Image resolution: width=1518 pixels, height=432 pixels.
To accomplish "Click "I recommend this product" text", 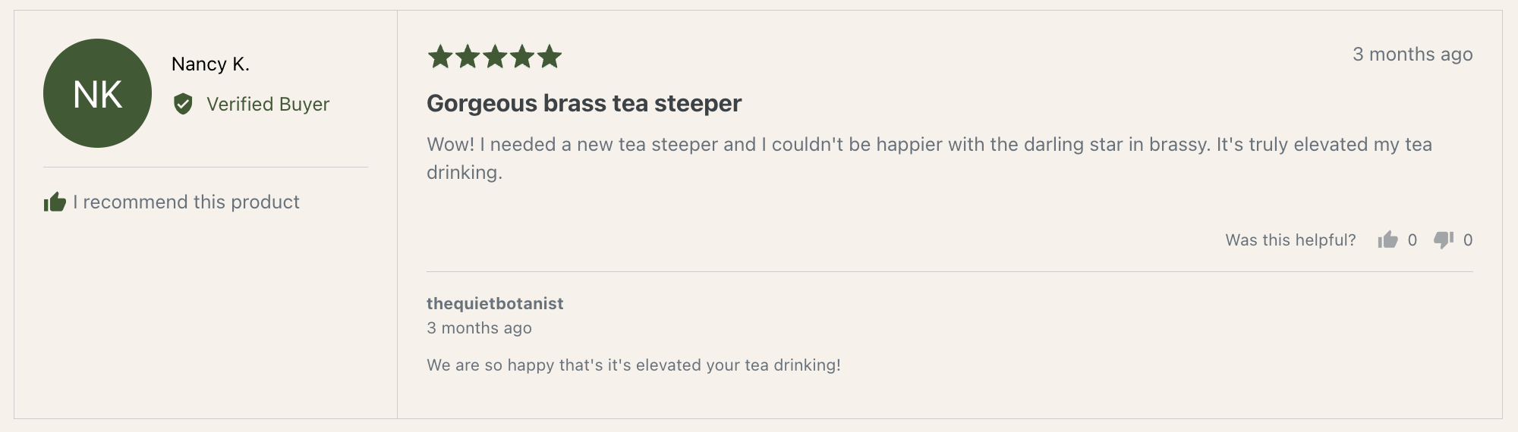I will point(186,202).
